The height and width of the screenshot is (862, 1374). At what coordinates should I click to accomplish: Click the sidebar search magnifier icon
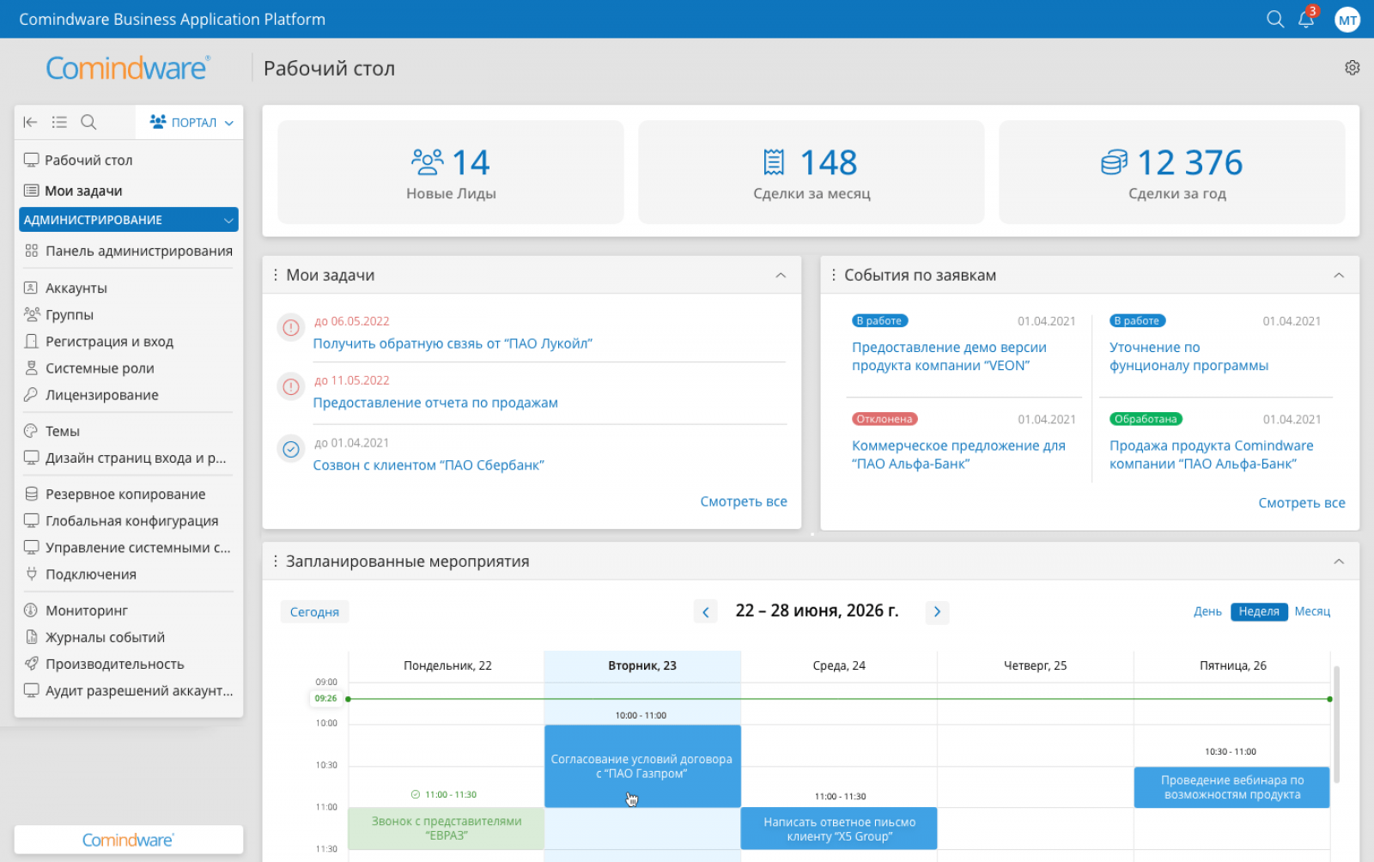pyautogui.click(x=88, y=122)
